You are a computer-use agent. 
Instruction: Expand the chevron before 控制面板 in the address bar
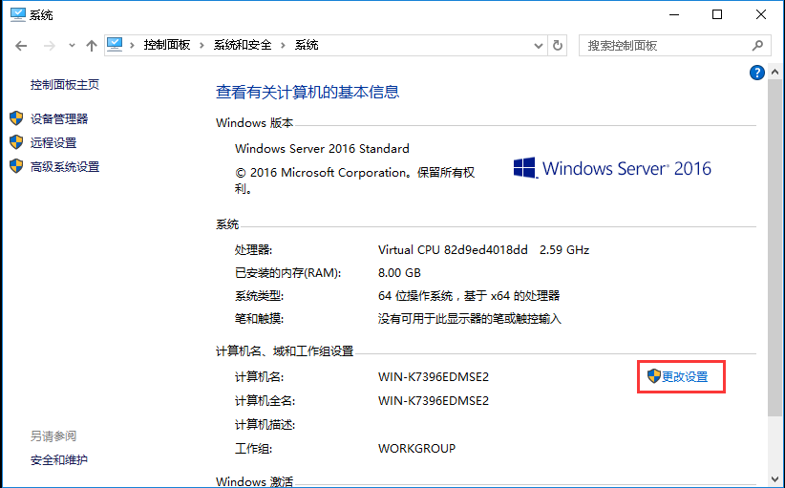[132, 46]
